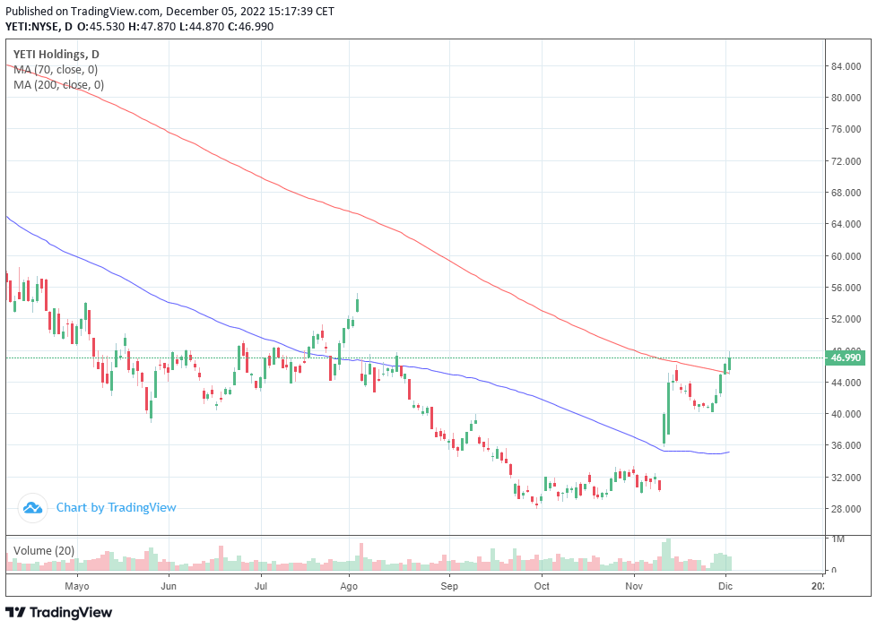The height and width of the screenshot is (629, 877).
Task: Click the TradingView cloud logo icon
Action: click(32, 508)
